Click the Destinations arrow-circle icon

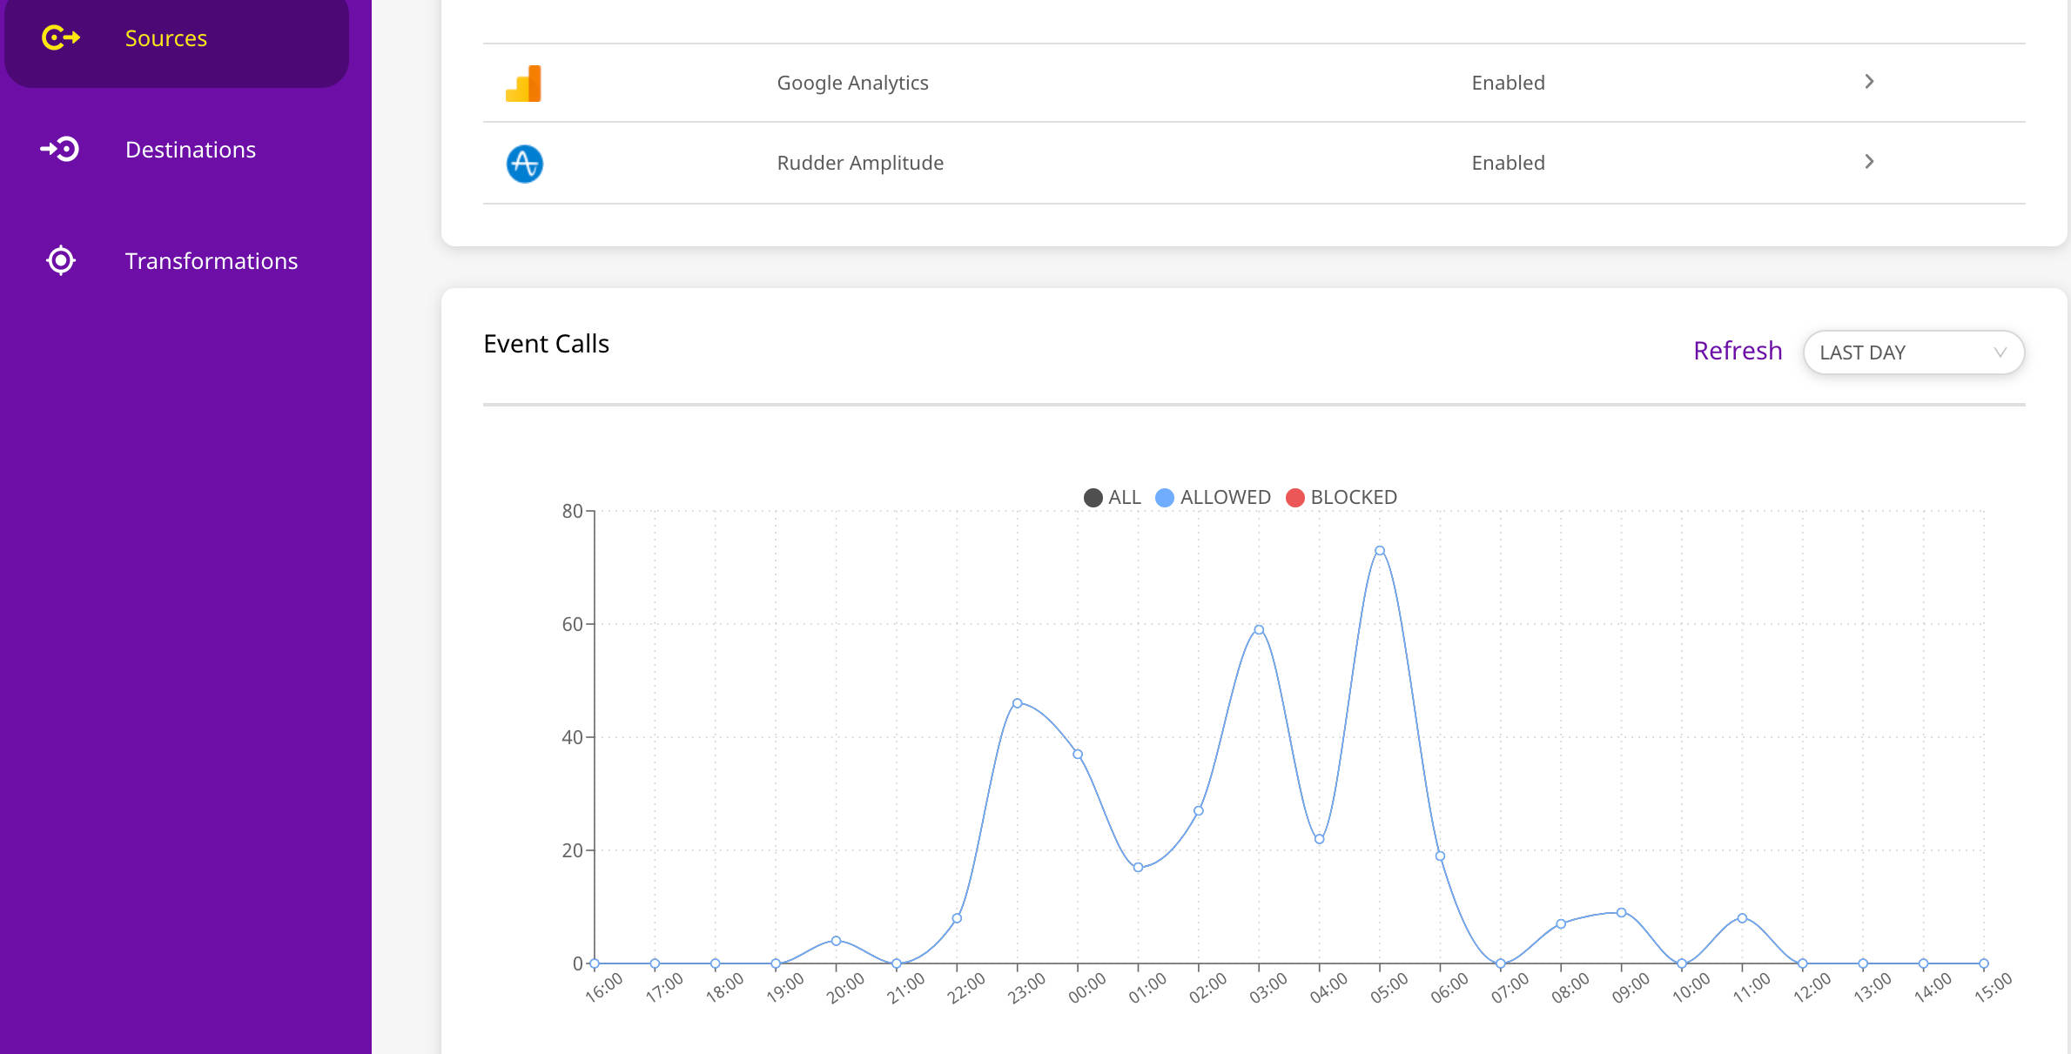[x=60, y=150]
